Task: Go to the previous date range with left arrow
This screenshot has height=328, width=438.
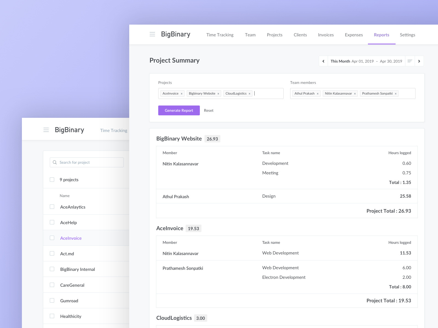Action: (x=323, y=61)
